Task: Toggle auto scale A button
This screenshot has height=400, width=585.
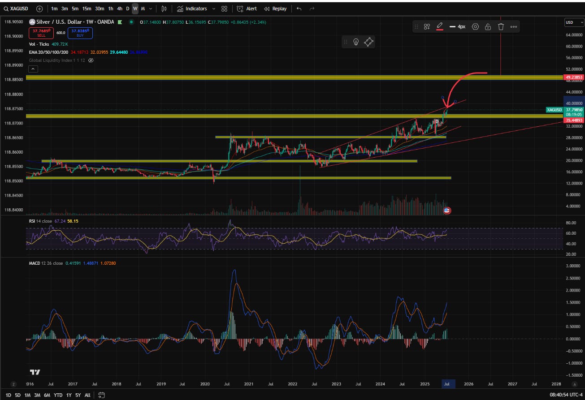Action: click(x=575, y=384)
